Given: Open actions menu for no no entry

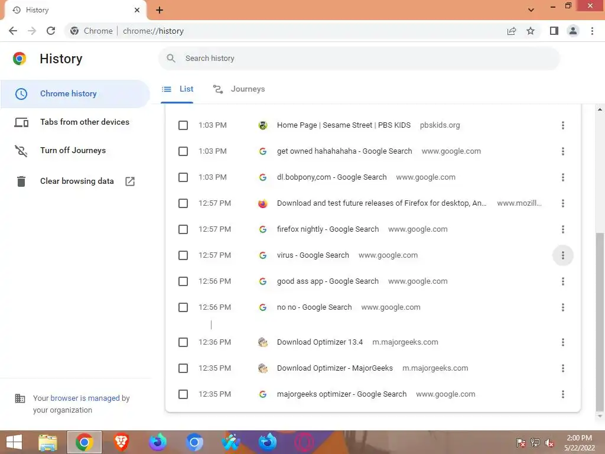Looking at the screenshot, I should tap(563, 307).
